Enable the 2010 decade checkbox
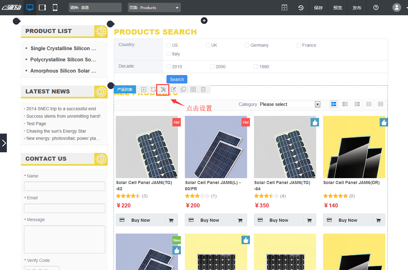 pos(169,67)
